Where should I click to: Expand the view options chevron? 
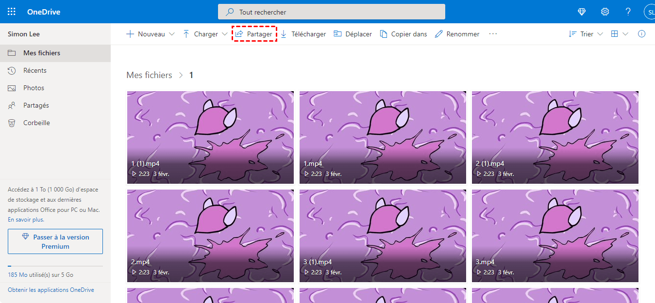tap(625, 34)
